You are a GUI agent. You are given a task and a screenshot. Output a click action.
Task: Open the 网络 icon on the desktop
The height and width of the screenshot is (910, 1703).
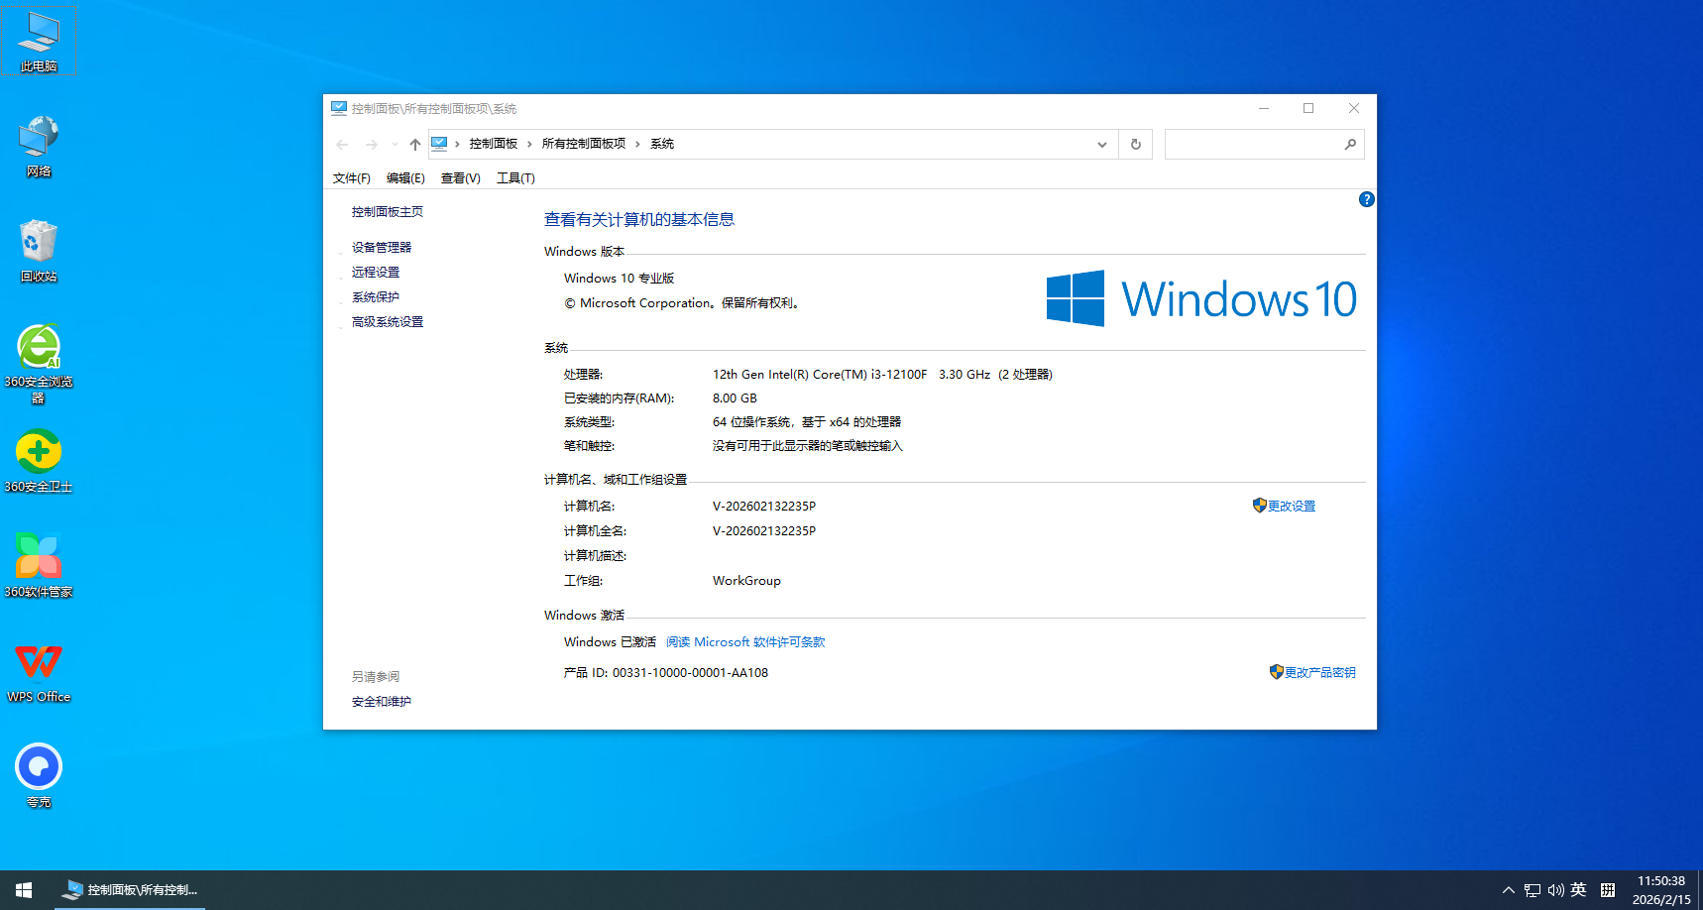38,142
